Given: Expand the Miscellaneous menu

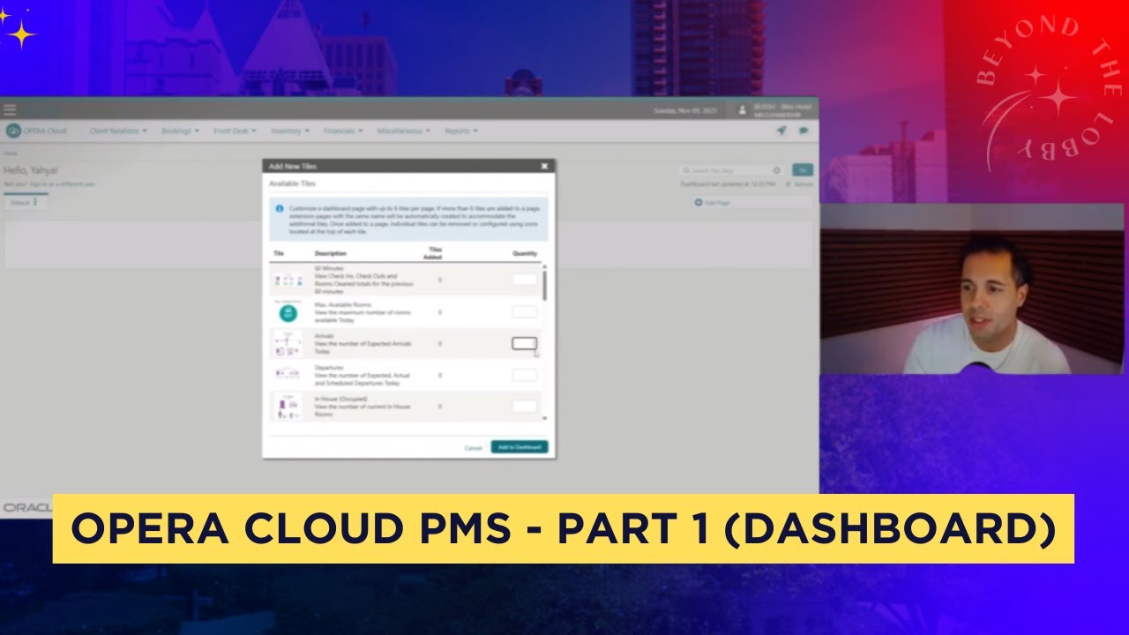Looking at the screenshot, I should point(403,131).
